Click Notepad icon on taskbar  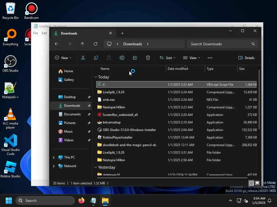93,201
